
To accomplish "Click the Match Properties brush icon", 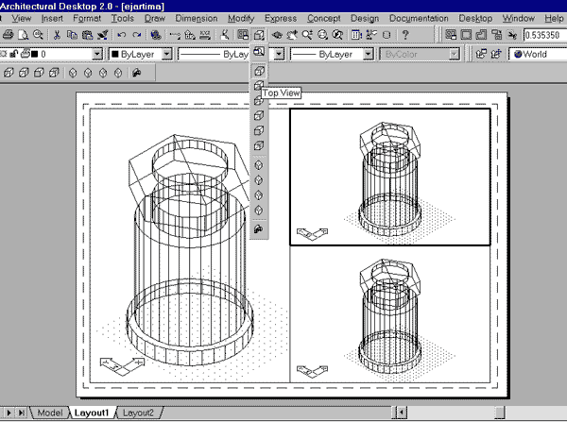I will (102, 35).
